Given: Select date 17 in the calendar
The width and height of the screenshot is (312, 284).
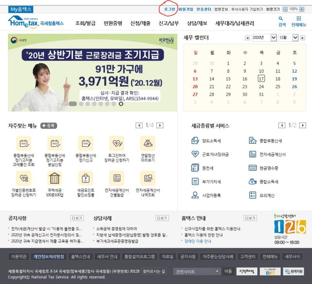Looking at the screenshot, I should [x=261, y=79].
